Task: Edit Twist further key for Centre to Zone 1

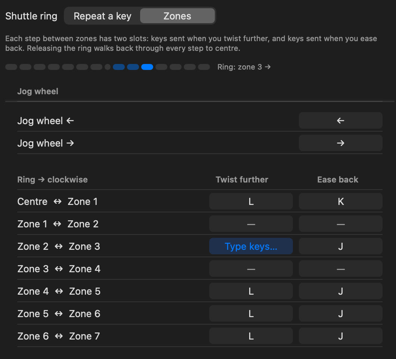Action: [251, 202]
